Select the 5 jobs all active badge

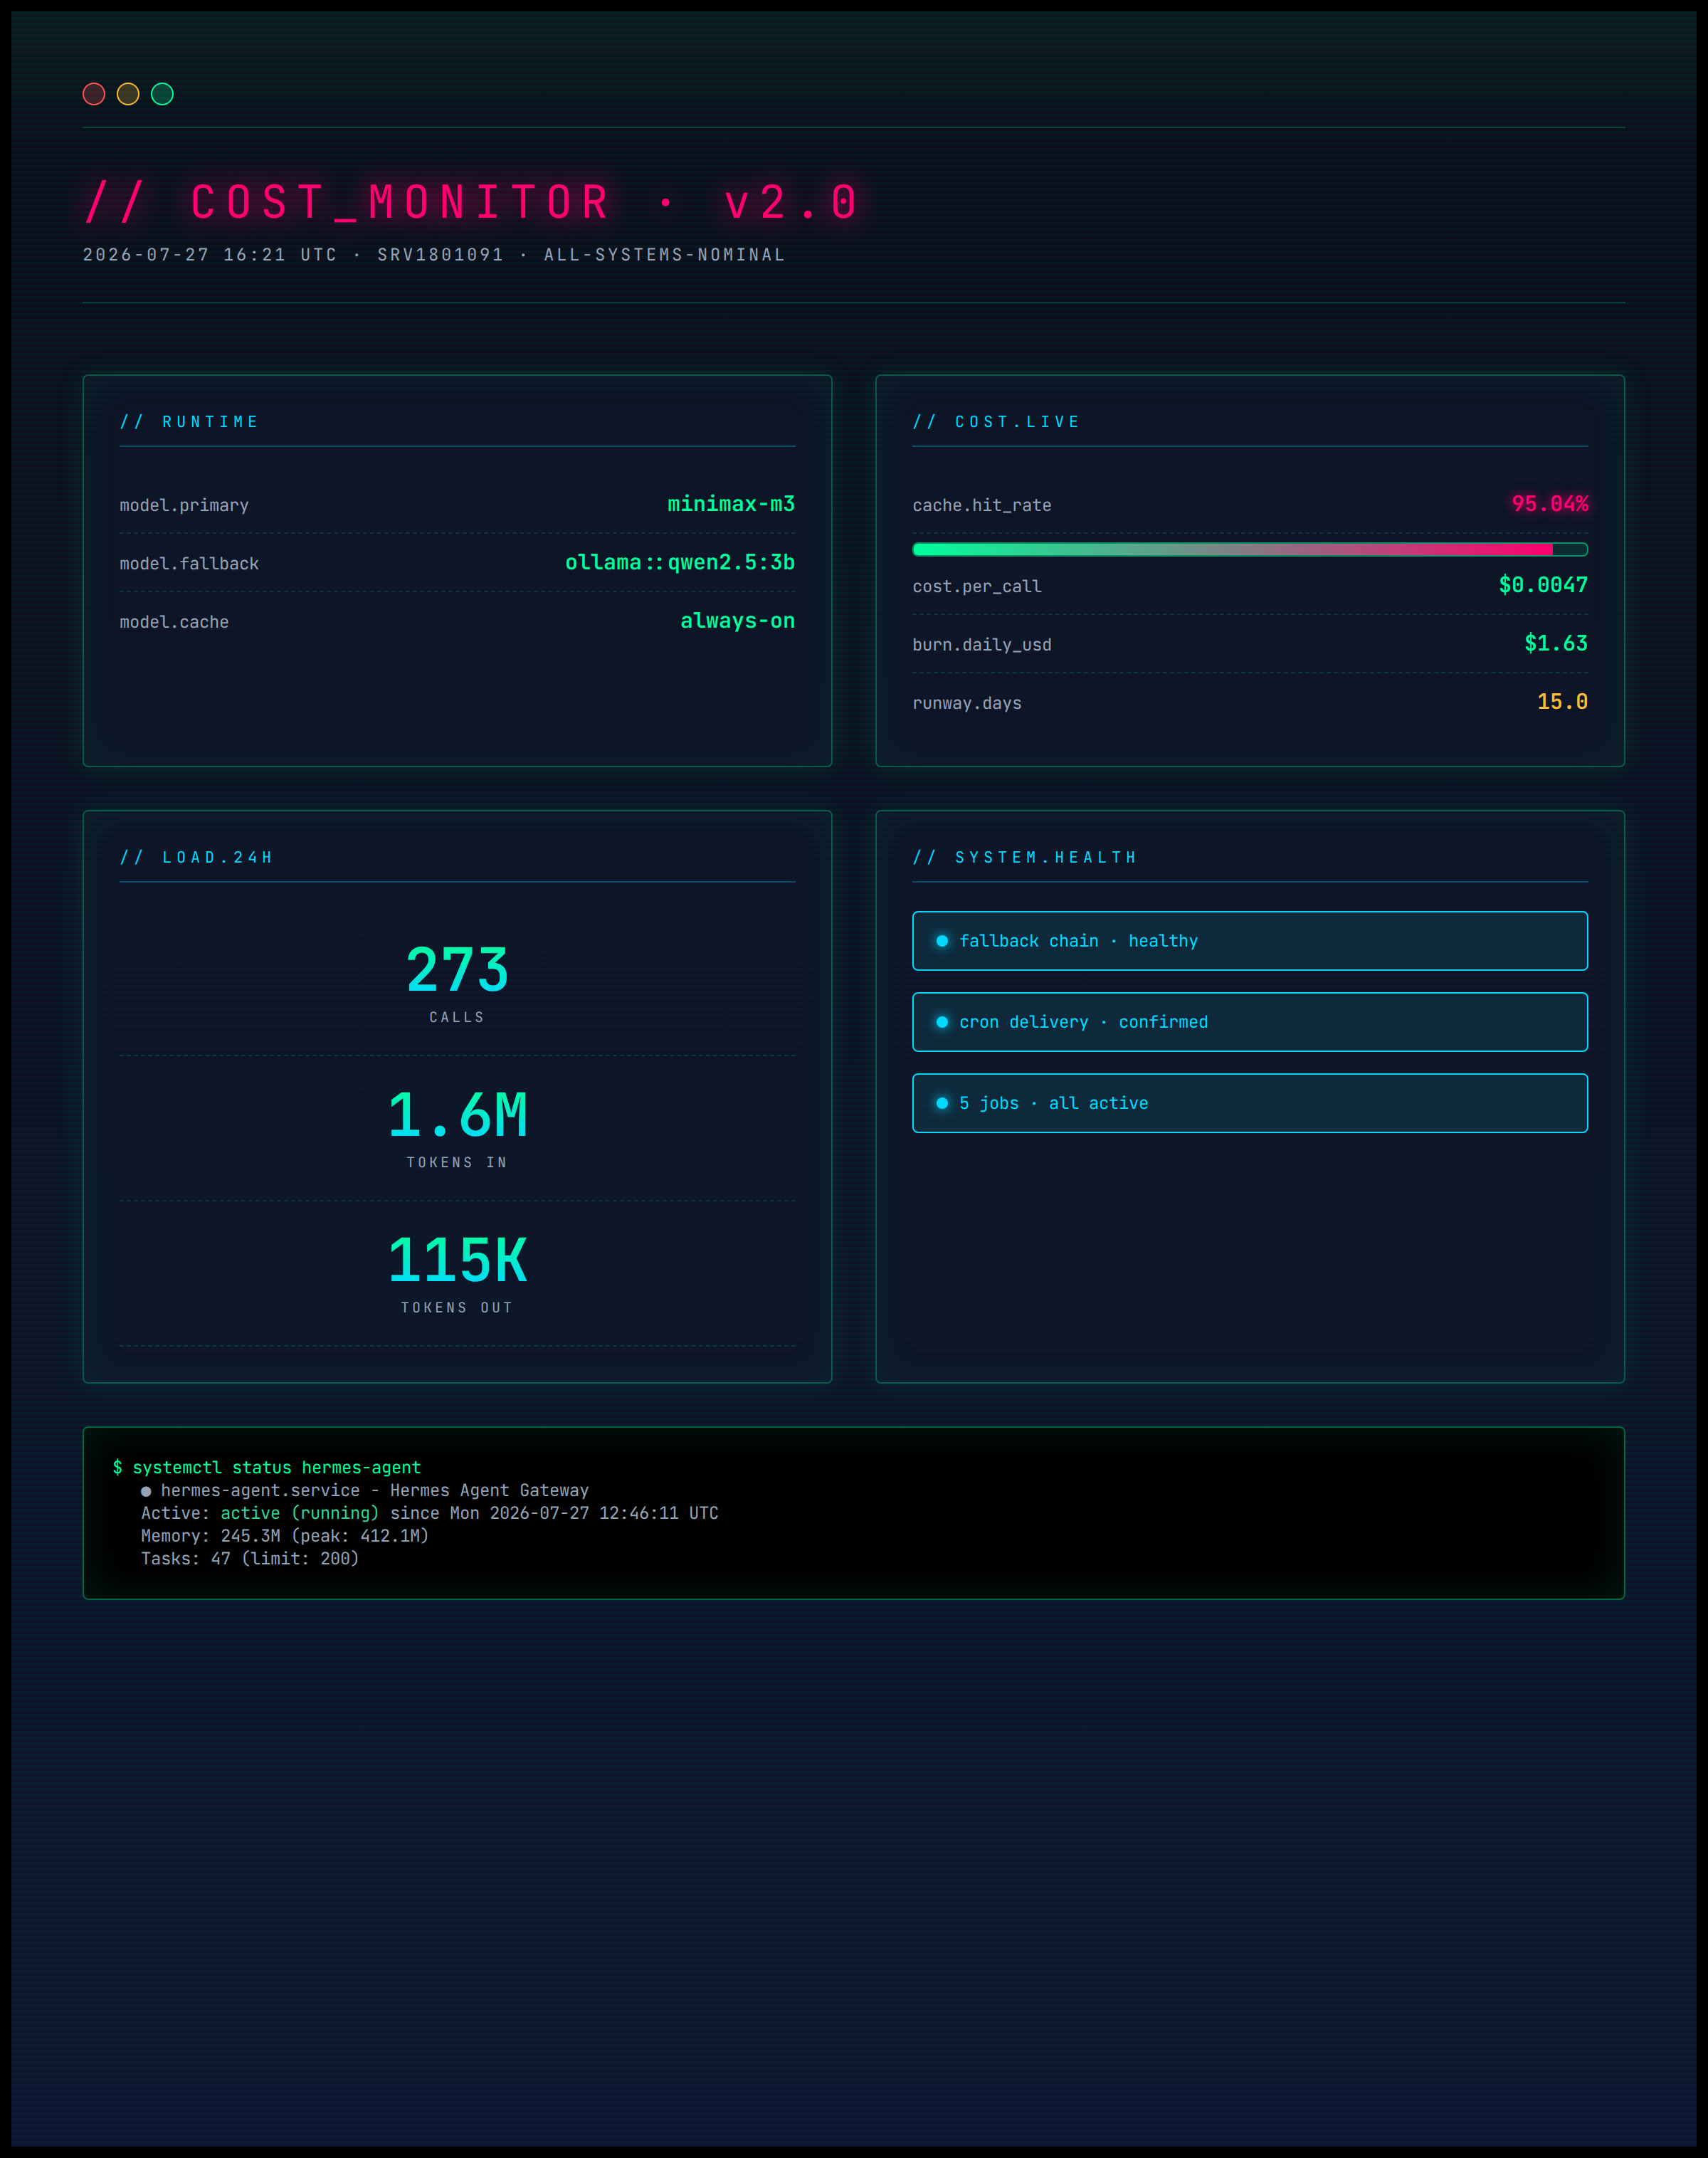(1250, 1103)
